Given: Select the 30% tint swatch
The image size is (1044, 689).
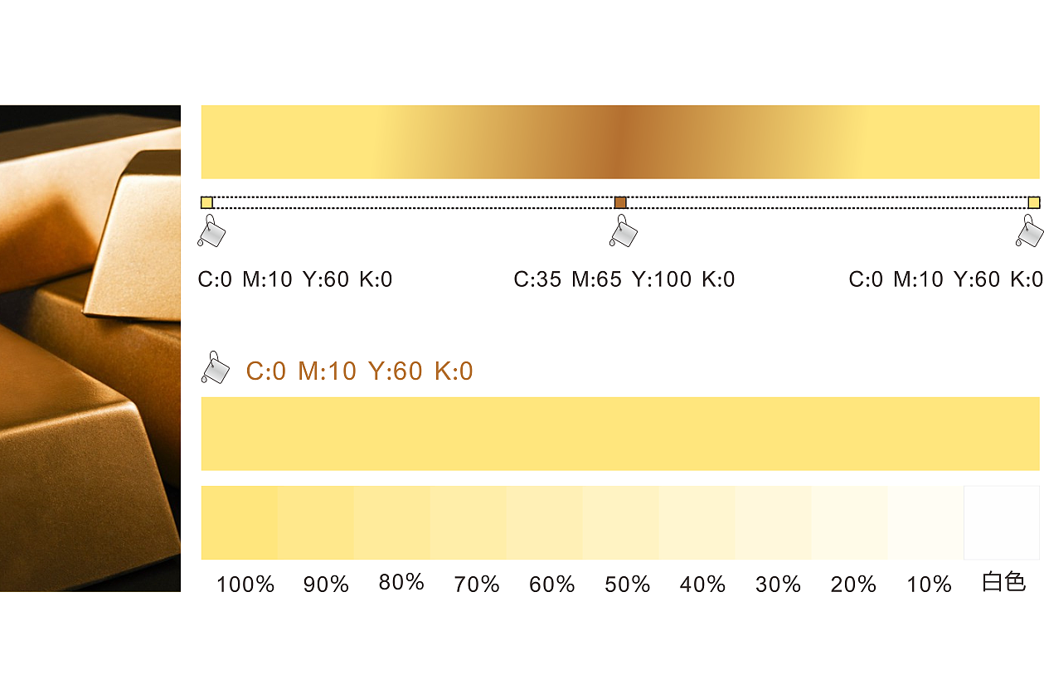Looking at the screenshot, I should pyautogui.click(x=773, y=522).
